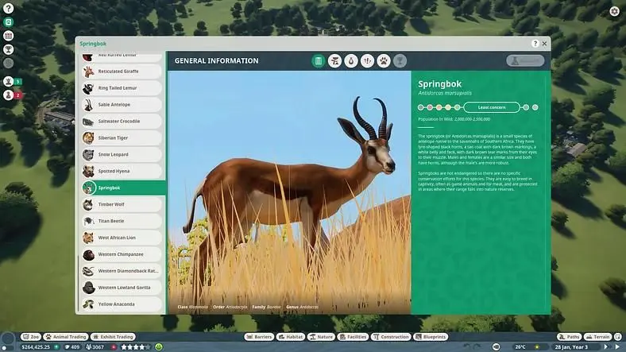Click the green zoopedia icon in left sidebar
This screenshot has height=352, width=626.
(x=8, y=22)
